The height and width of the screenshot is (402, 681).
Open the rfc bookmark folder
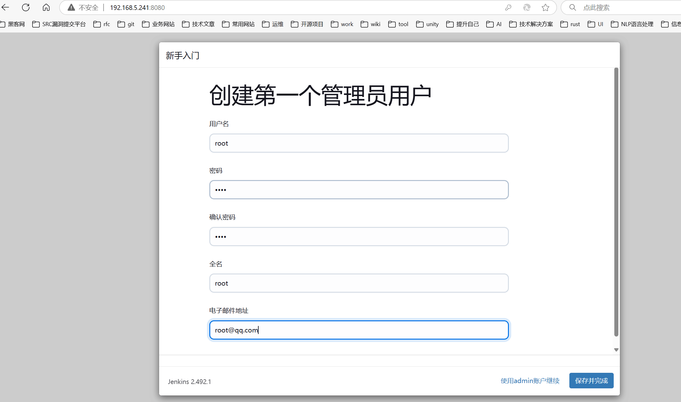pyautogui.click(x=102, y=24)
